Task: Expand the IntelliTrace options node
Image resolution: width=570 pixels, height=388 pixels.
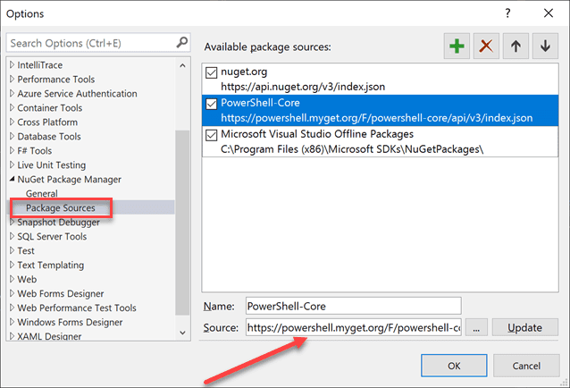Action: 13,65
